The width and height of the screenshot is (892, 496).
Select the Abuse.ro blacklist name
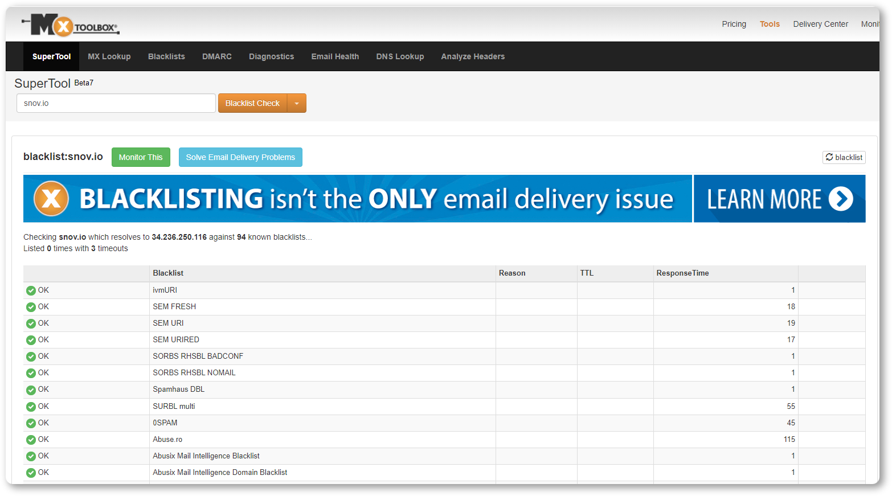[x=167, y=440]
